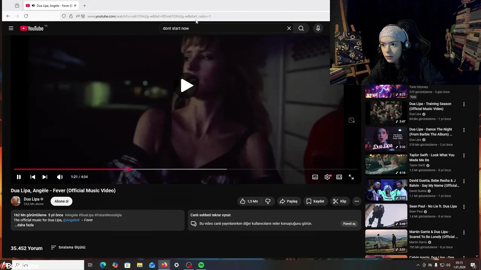Expand description with ...daha fazla
The width and height of the screenshot is (481, 270).
pyautogui.click(x=24, y=225)
